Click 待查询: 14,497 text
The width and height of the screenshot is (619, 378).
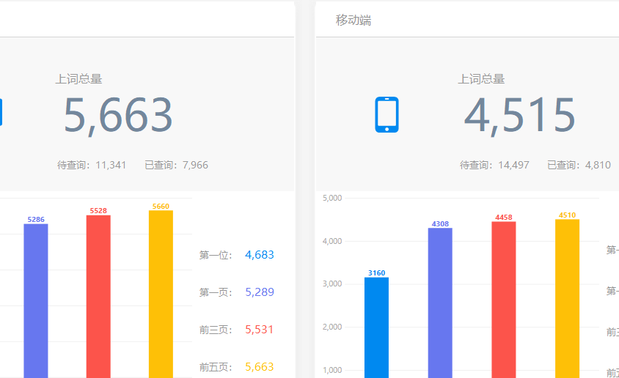coord(494,165)
